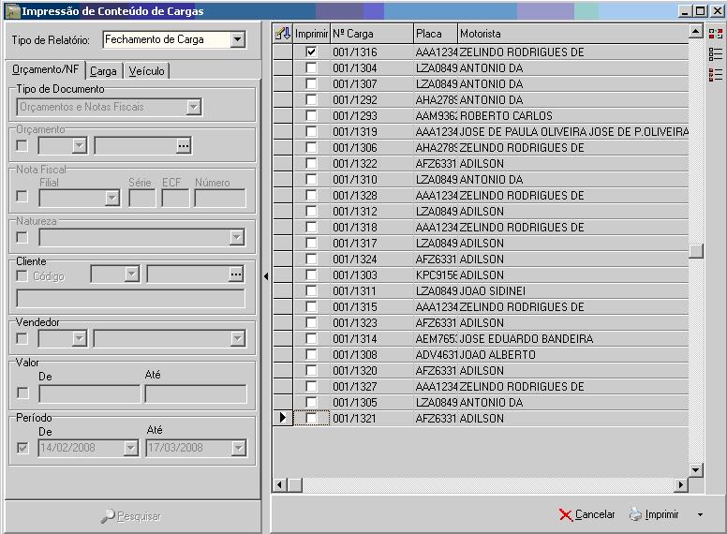The image size is (727, 534).
Task: Enable the Nota Fiscal filter checkbox
Action: pos(22,198)
